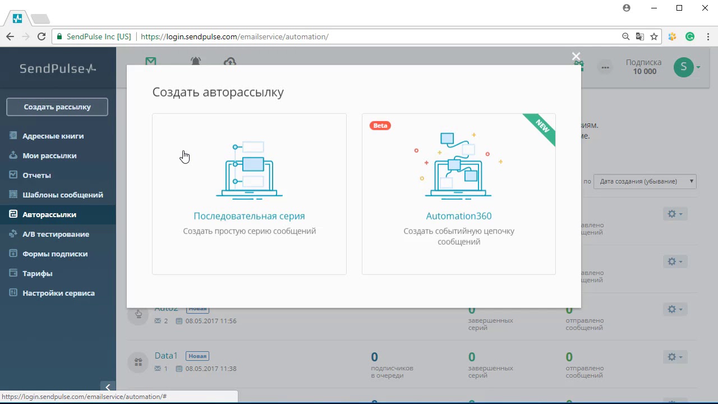This screenshot has width=718, height=404.
Task: Click the secure lock SendPulse Inc badge
Action: click(x=94, y=36)
